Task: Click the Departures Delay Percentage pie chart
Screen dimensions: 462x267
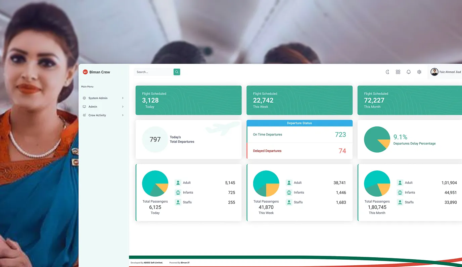Action: click(377, 140)
